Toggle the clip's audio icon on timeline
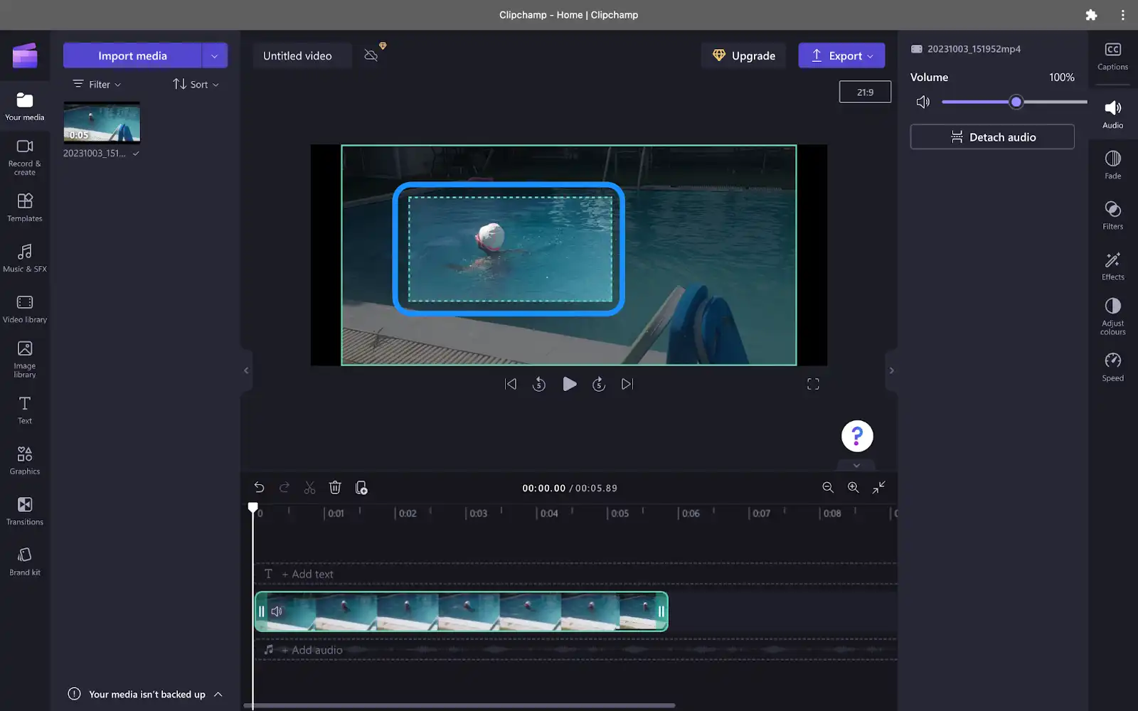Screen dimensions: 1138x711 point(276,611)
